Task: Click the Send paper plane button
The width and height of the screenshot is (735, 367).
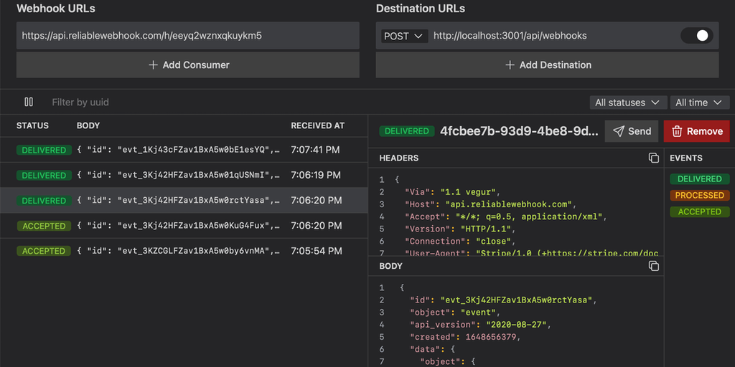Action: (x=632, y=131)
